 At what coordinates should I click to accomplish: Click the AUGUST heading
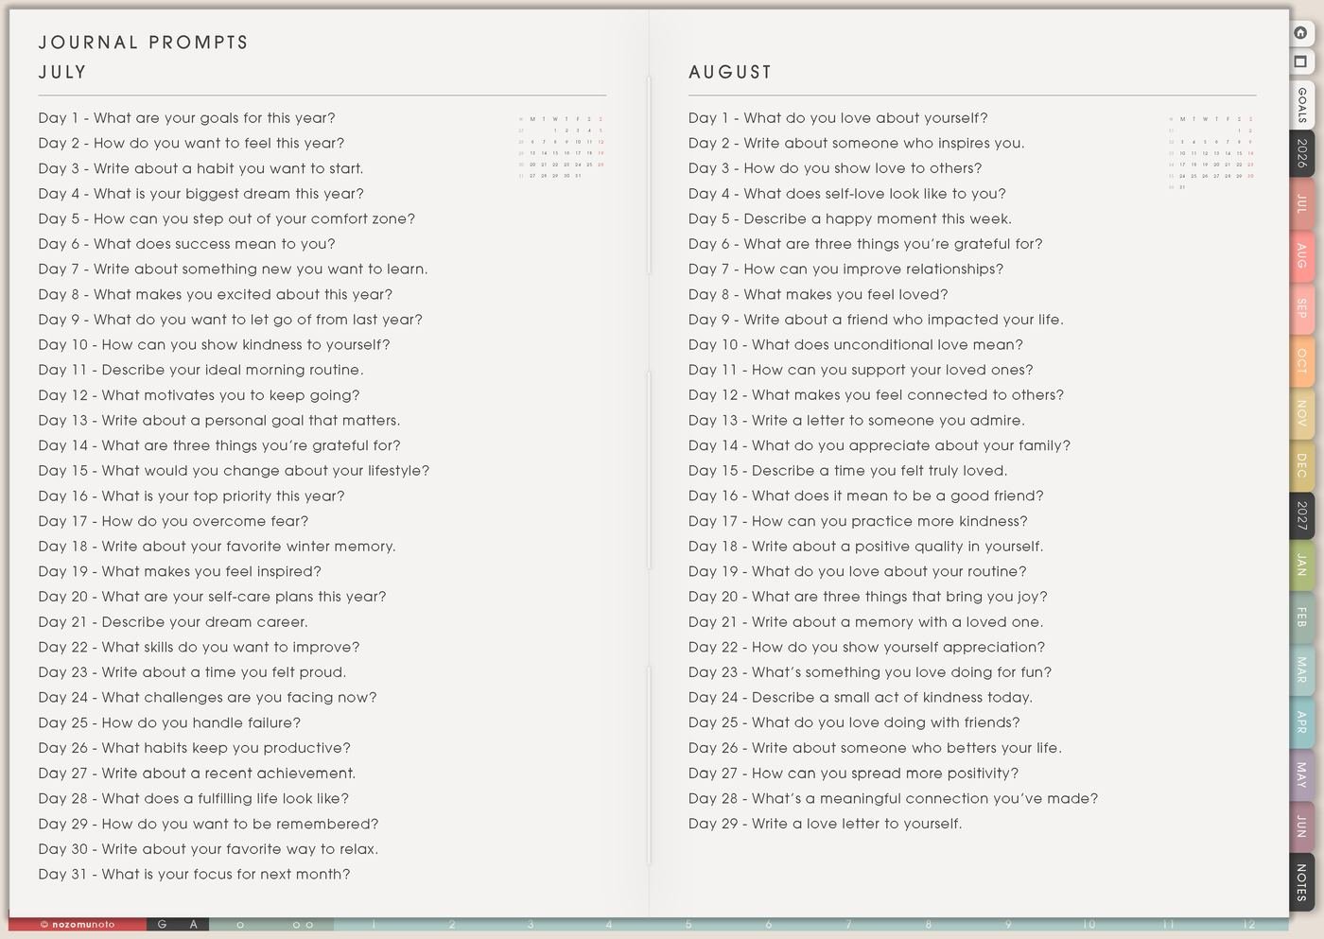(x=730, y=72)
